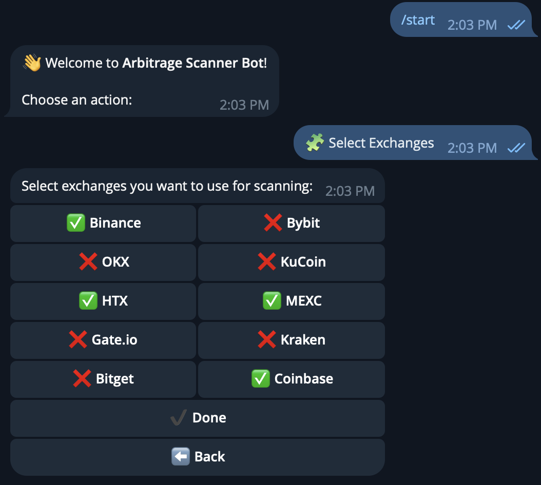
Task: Click the green checkmark icon on Binance
Action: coord(76,223)
